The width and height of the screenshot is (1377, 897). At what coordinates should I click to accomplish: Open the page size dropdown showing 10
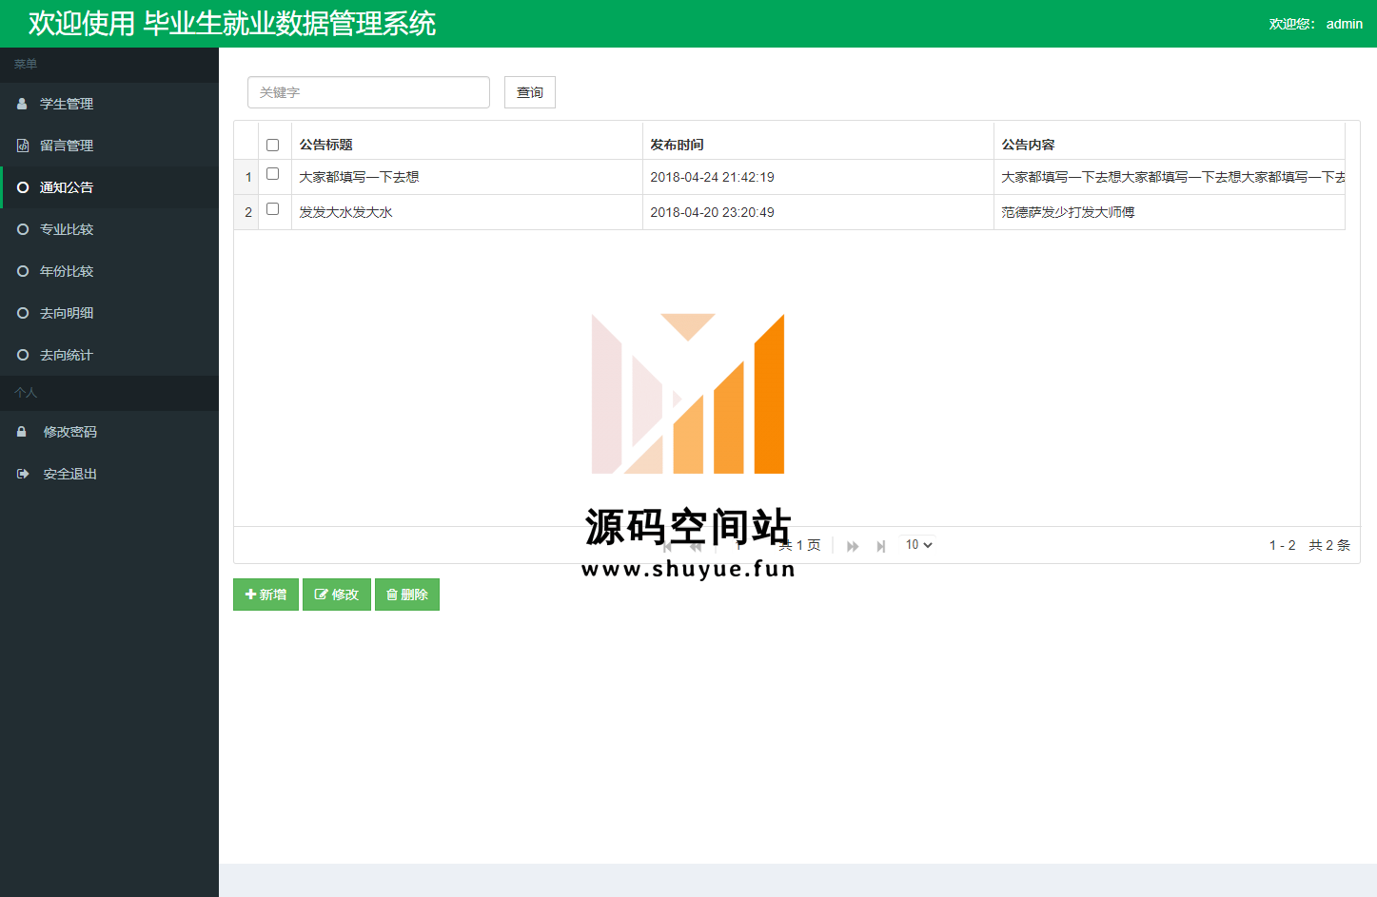tap(918, 545)
